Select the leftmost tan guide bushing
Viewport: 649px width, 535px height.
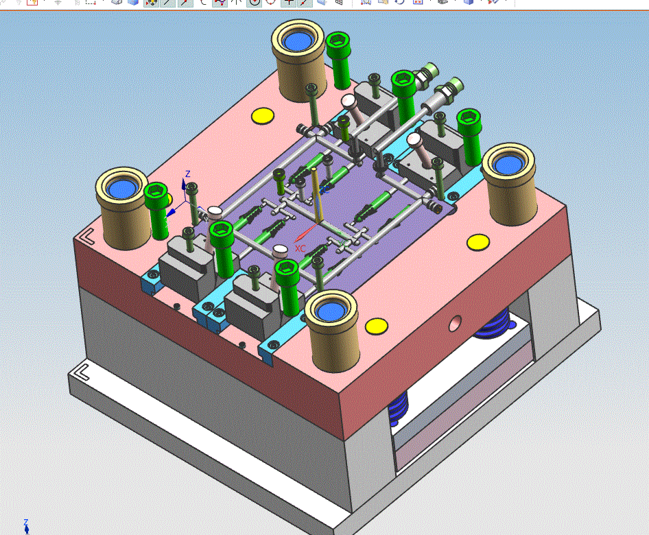[x=123, y=208]
